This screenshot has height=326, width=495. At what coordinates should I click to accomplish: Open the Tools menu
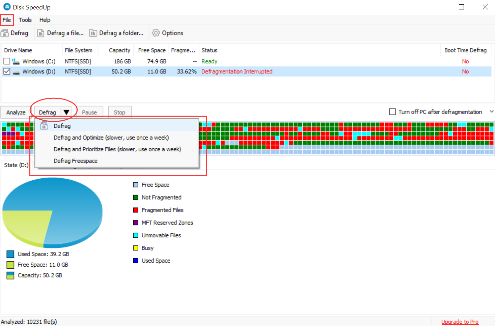click(x=25, y=20)
